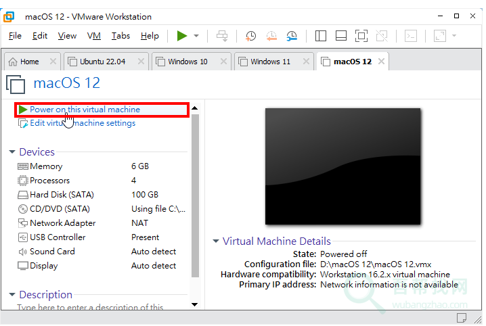
Task: Close the macOS 12 tab
Action: tap(382, 62)
